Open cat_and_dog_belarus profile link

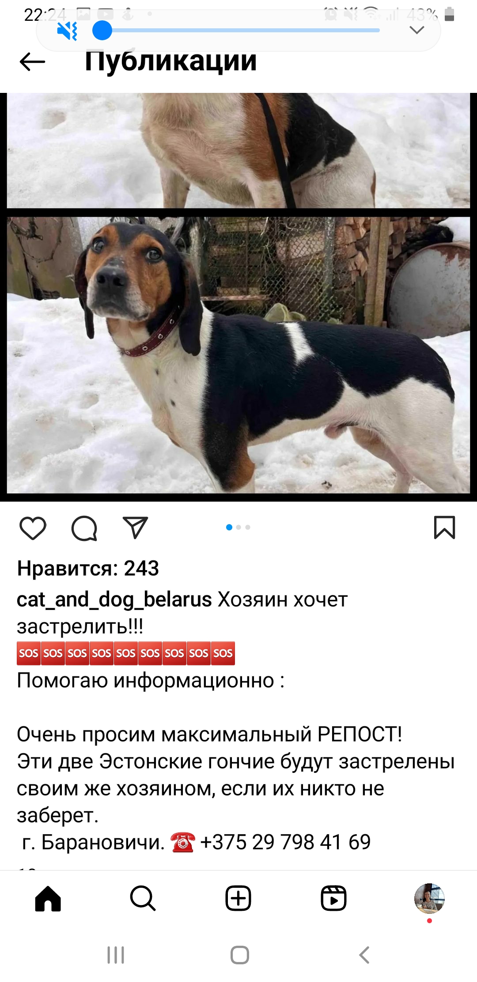[114, 599]
